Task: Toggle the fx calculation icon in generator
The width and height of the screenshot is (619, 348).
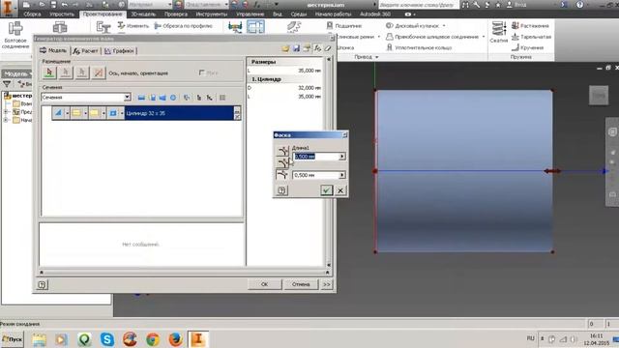Action: pos(317,48)
